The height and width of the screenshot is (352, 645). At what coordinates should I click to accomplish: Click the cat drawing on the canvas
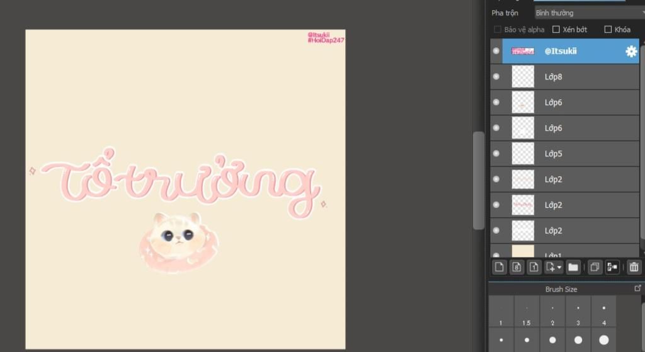pos(178,242)
